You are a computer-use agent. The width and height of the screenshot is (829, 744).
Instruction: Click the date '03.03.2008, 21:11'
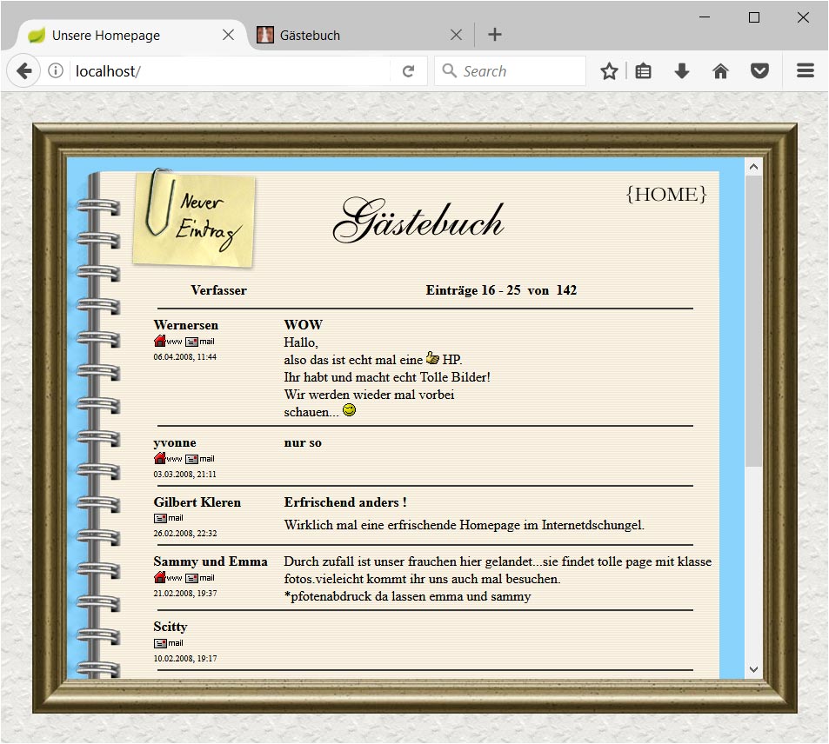tap(184, 475)
